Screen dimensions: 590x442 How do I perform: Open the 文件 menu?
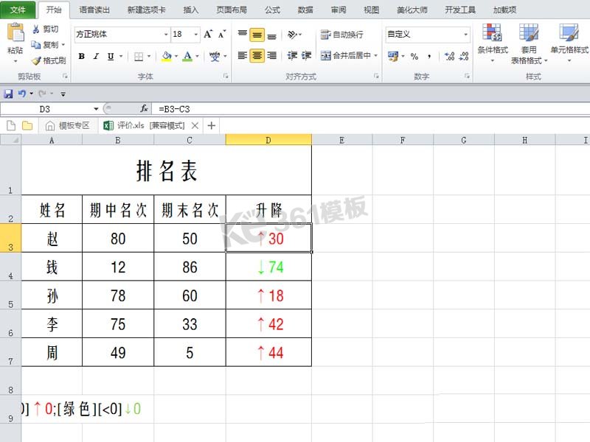click(17, 10)
